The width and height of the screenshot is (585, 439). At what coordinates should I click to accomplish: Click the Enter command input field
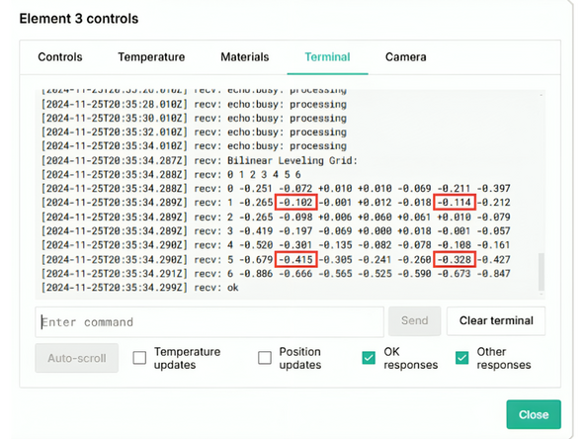(x=209, y=321)
